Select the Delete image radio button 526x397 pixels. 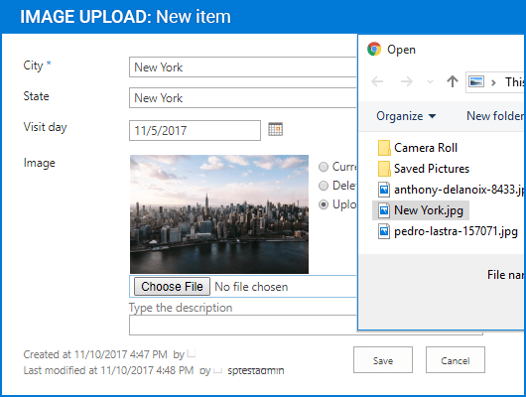click(324, 186)
